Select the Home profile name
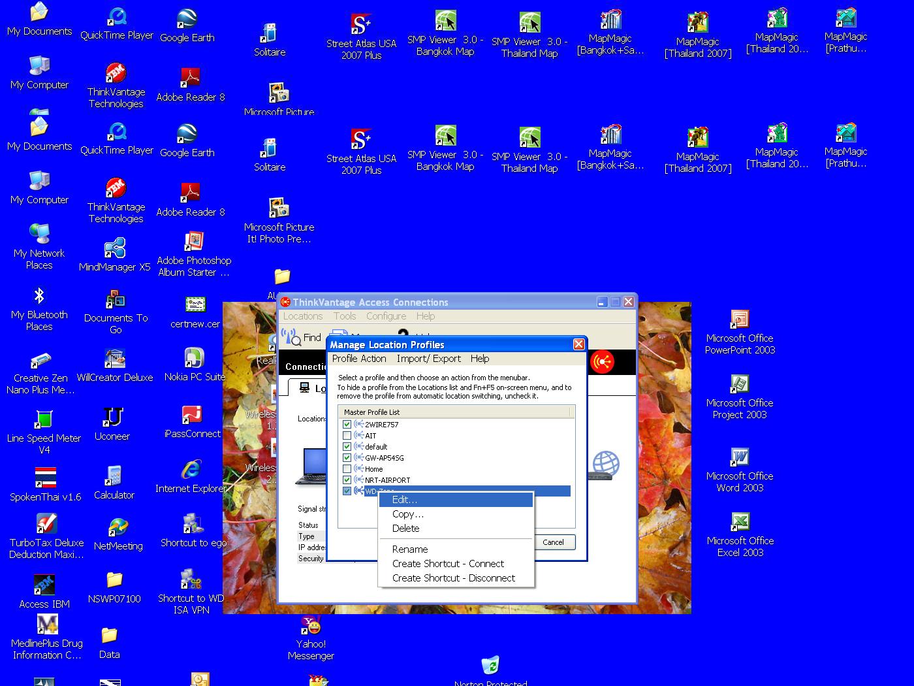The width and height of the screenshot is (914, 686). click(x=374, y=469)
